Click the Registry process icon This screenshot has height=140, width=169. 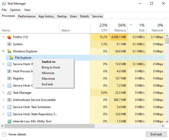9,78
